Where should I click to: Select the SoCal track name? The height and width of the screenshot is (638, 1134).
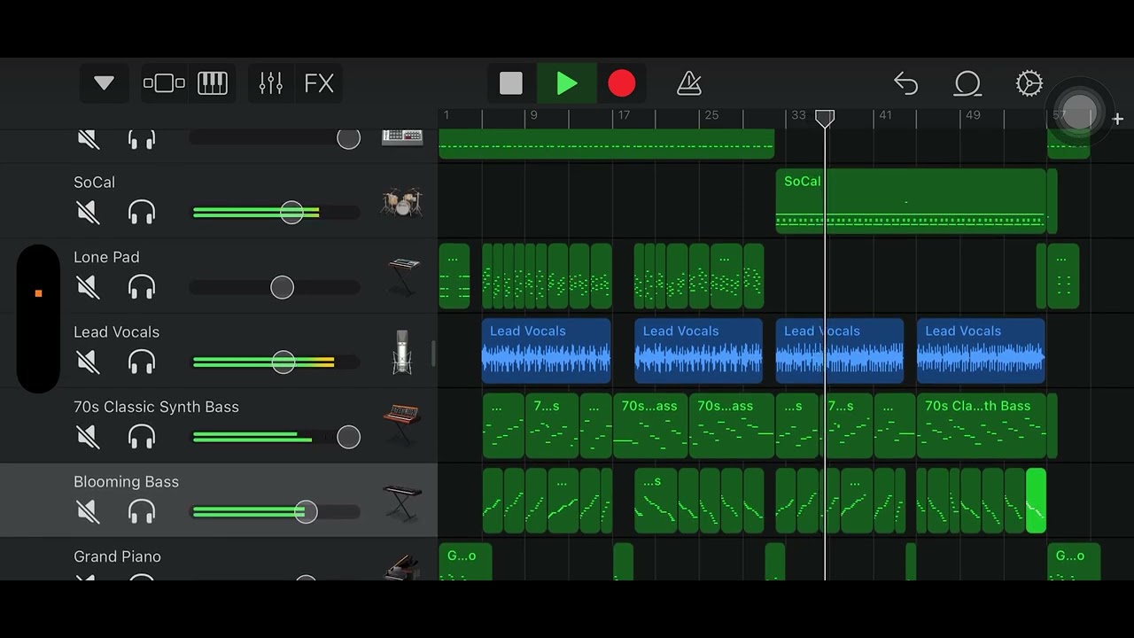point(94,182)
